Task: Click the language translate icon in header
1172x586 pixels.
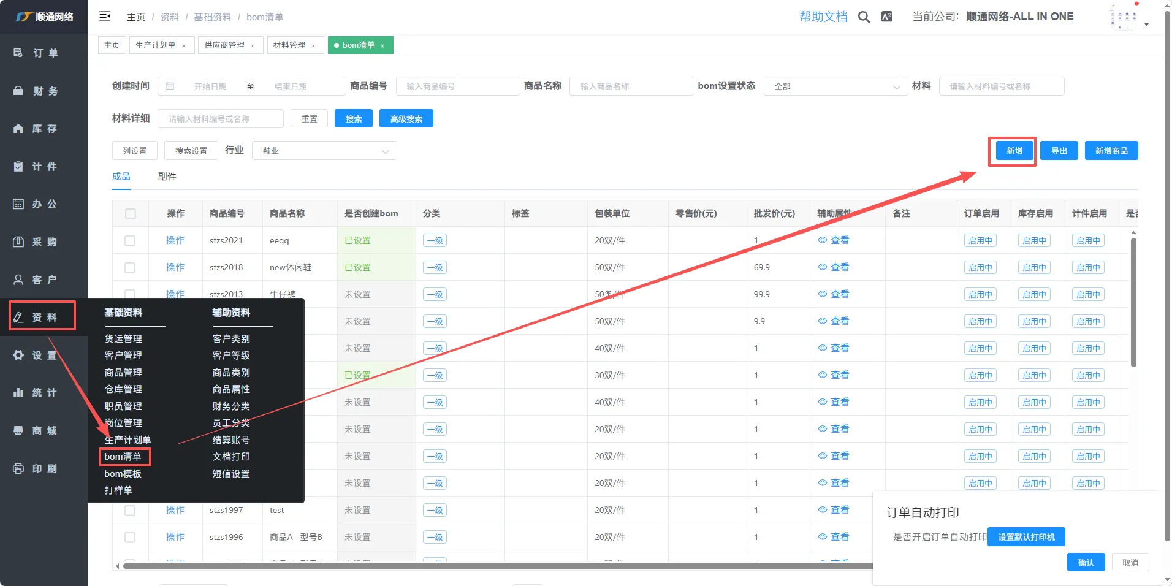Action: 886,17
